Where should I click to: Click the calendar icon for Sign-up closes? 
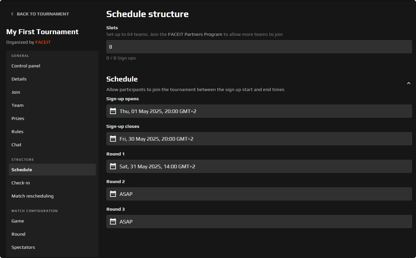(113, 139)
